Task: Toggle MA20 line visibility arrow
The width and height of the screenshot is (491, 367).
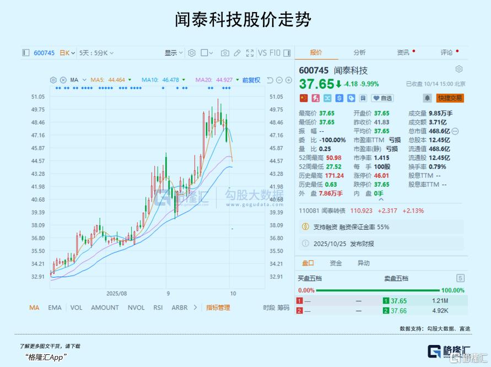Action: [x=238, y=80]
